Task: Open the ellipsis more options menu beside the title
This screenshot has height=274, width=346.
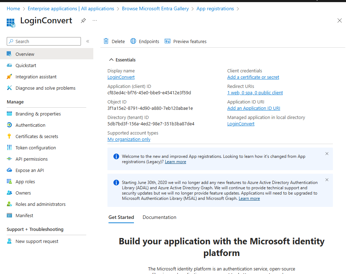Action: click(95, 20)
